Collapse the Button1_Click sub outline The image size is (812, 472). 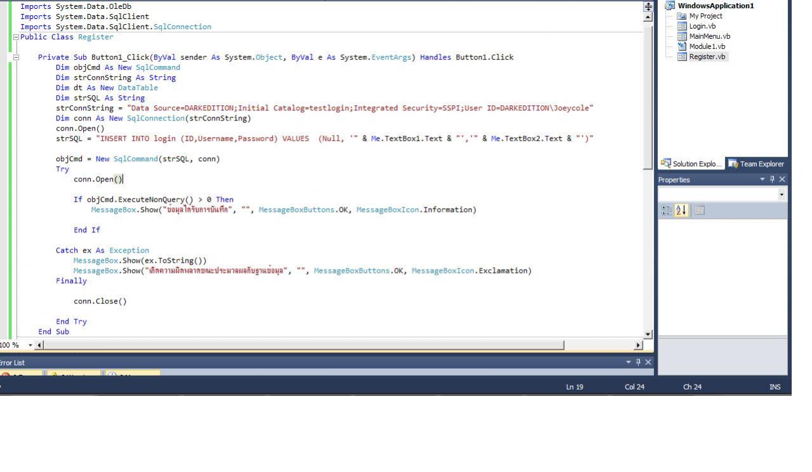tap(16, 57)
